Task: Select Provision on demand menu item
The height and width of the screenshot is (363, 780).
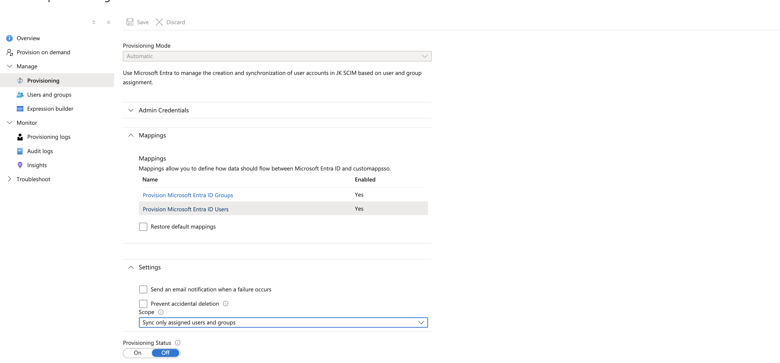Action: pyautogui.click(x=43, y=52)
